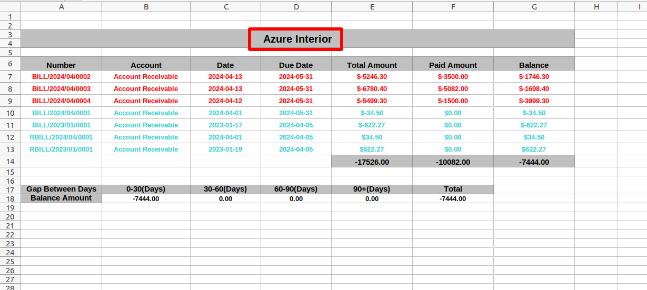
Task: Click the 90+(Days) heading cell
Action: [x=372, y=189]
